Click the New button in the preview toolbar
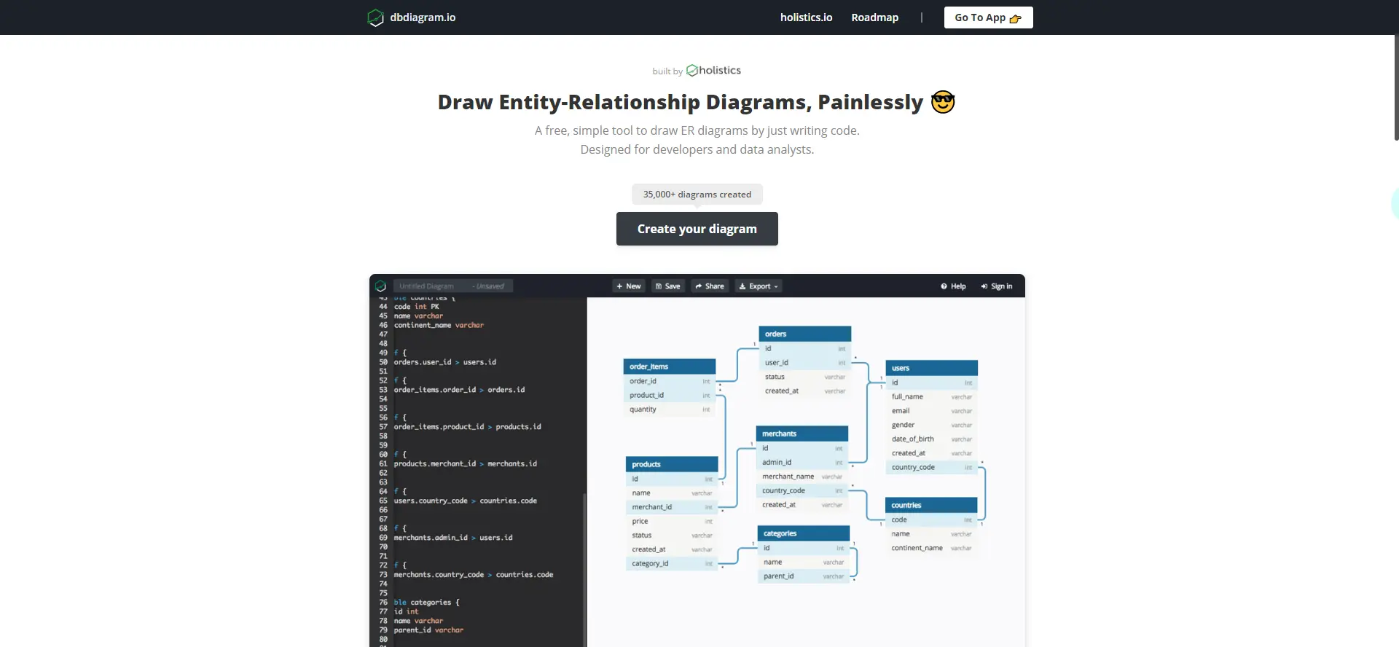 pos(629,286)
